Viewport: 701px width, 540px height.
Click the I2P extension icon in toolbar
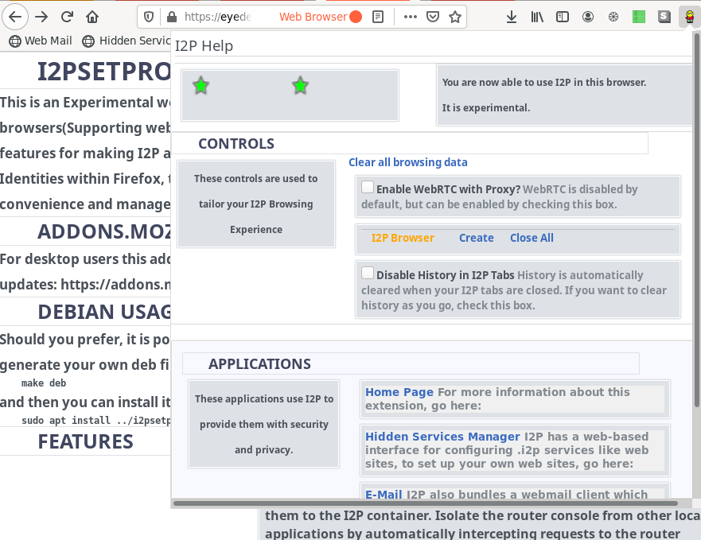(684, 17)
